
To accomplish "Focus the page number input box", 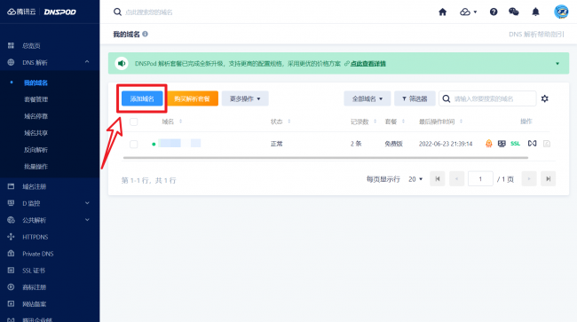I will pos(480,179).
